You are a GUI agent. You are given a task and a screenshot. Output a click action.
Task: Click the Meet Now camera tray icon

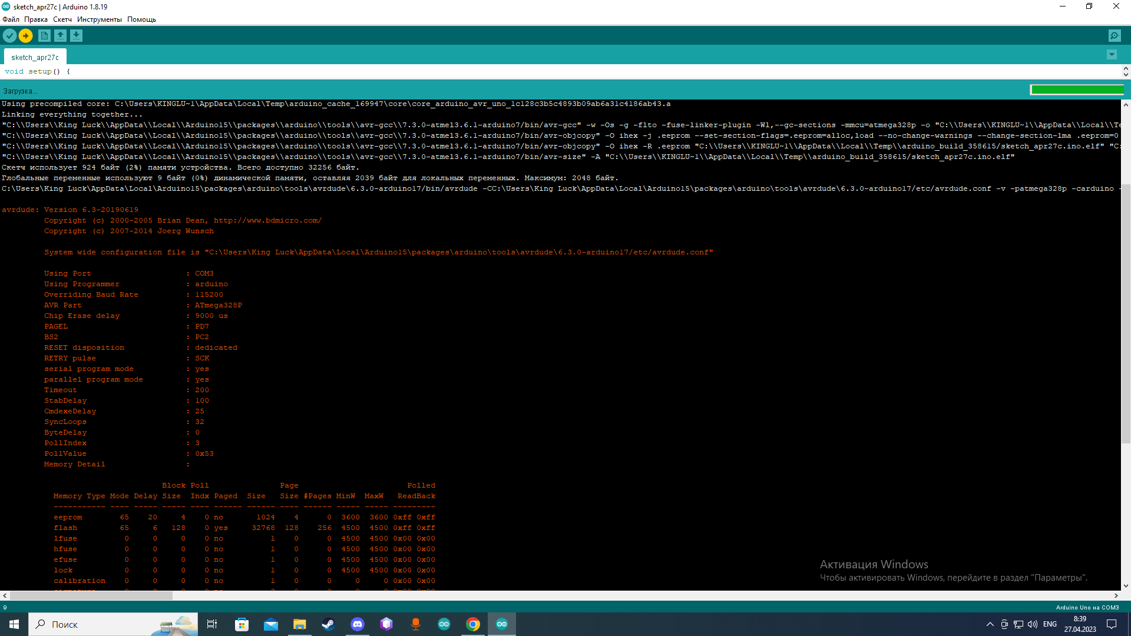[x=1004, y=624]
